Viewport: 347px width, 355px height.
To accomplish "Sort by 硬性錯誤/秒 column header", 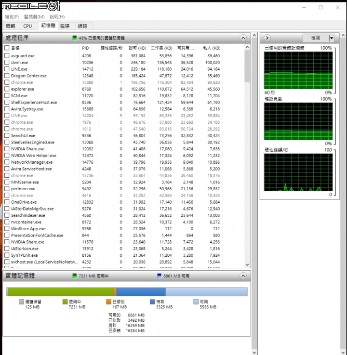I will (111, 48).
